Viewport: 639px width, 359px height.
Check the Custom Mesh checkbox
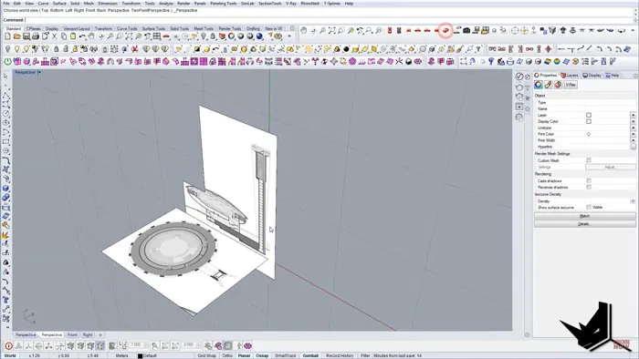589,160
